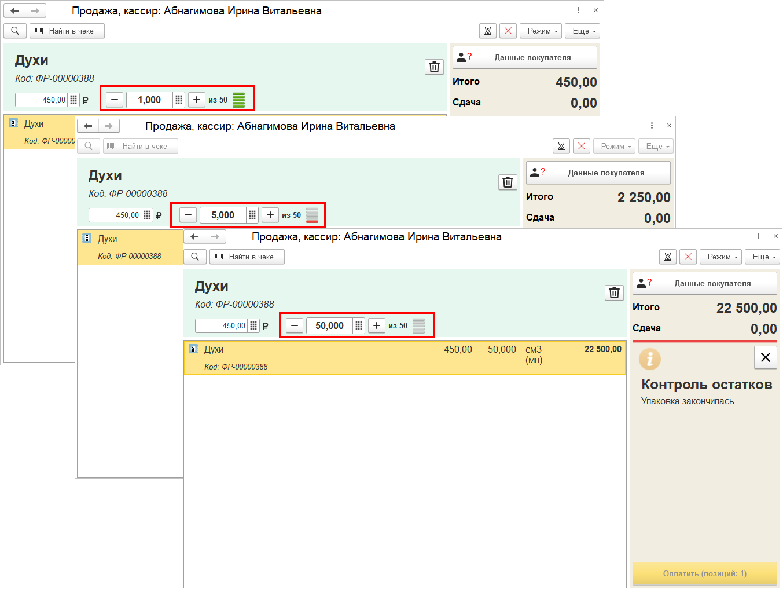
Task: Click the quantity field showing 5,000
Action: coord(223,215)
